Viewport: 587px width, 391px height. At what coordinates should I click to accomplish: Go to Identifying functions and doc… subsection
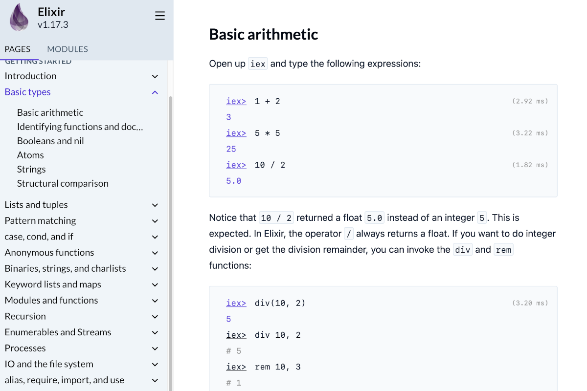click(x=80, y=127)
